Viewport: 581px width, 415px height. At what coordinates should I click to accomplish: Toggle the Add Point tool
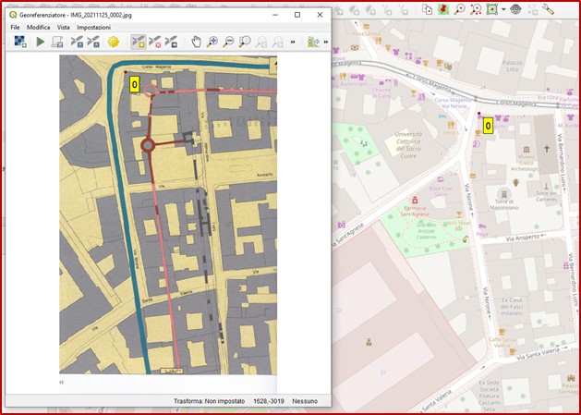click(139, 42)
